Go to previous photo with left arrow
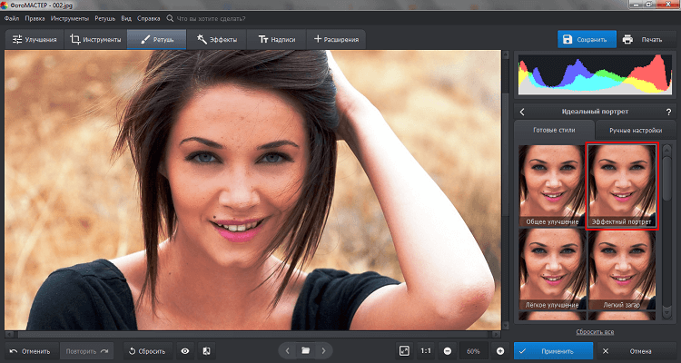 tap(287, 350)
